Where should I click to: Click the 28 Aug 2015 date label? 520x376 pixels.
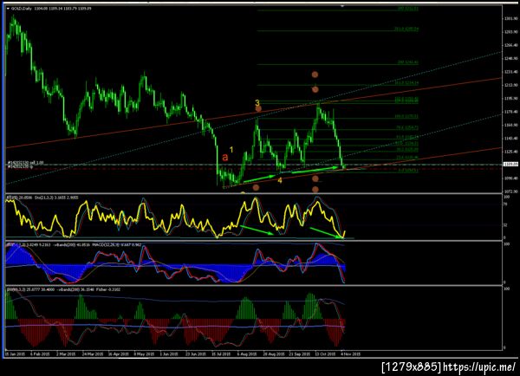(x=274, y=353)
